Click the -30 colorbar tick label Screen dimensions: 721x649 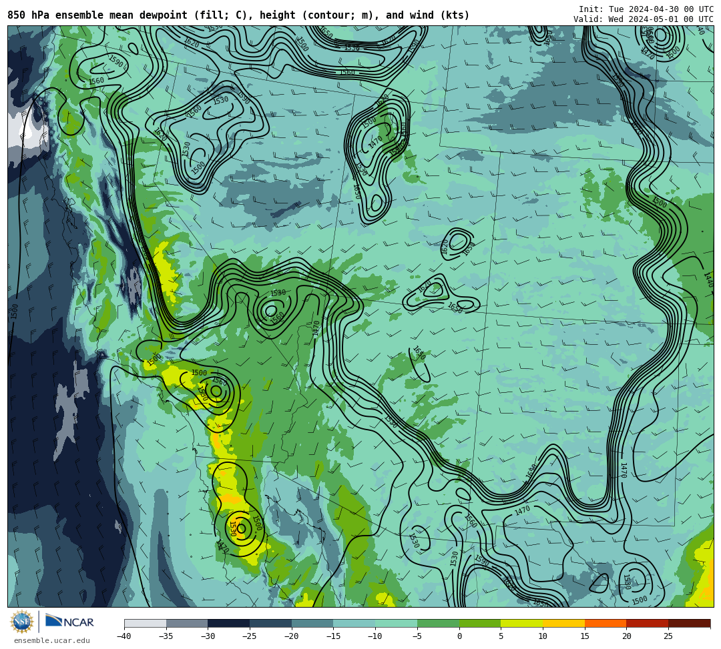tap(208, 636)
